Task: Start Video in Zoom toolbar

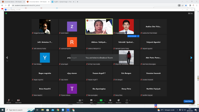Action: (x=18, y=101)
